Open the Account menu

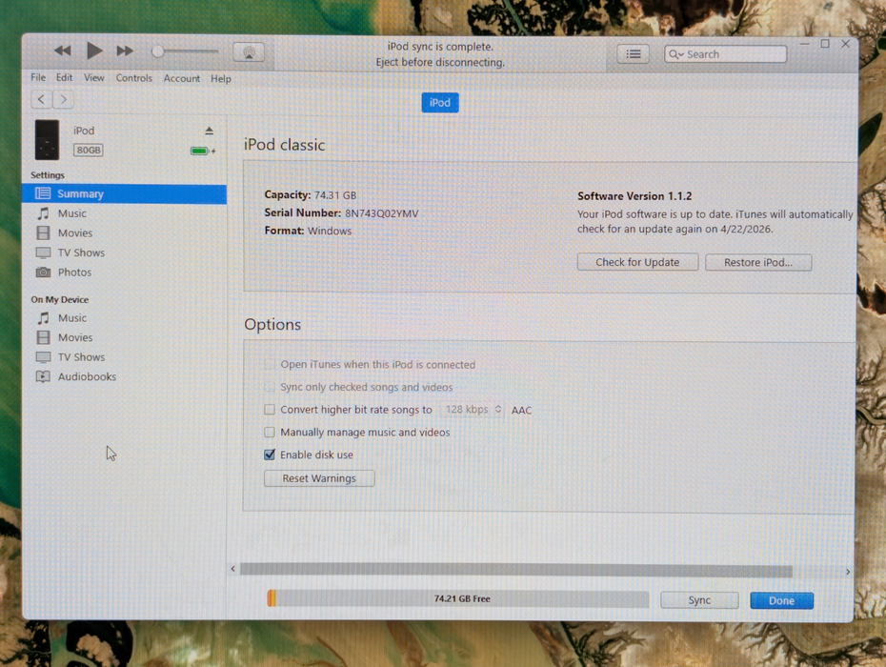click(181, 78)
